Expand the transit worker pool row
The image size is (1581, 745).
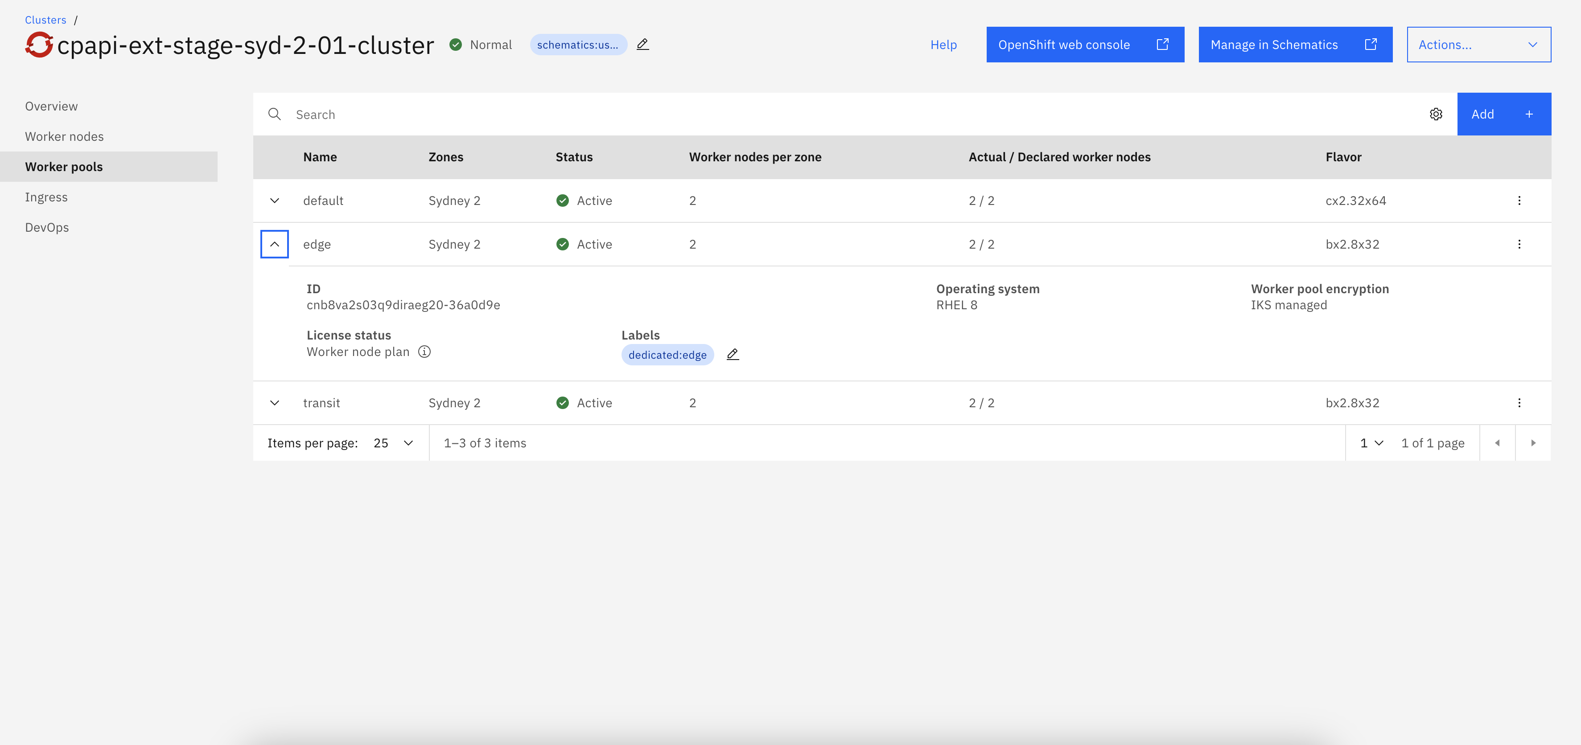click(x=274, y=403)
